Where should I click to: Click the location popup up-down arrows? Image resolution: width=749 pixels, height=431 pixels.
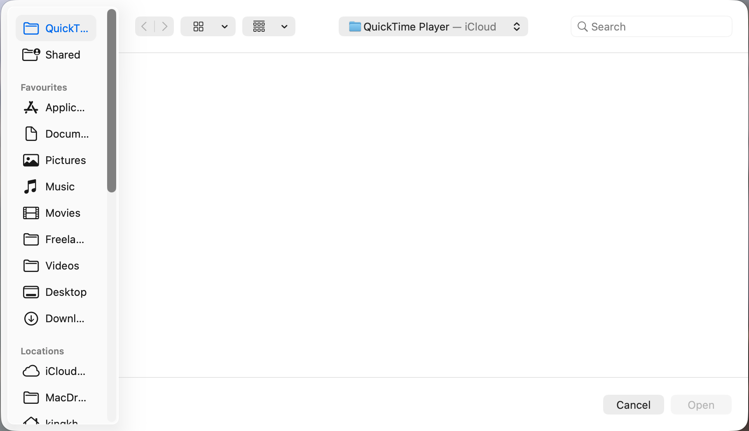click(517, 27)
